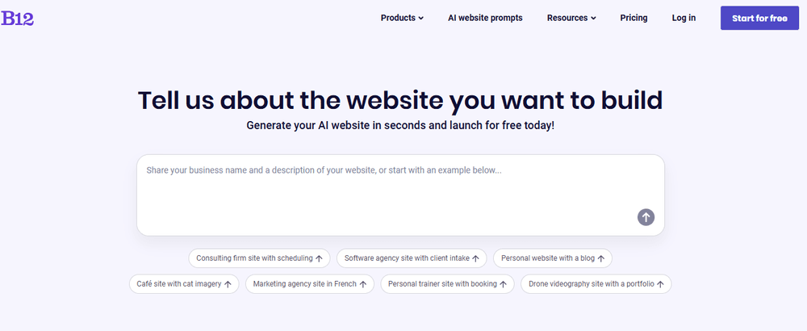Click the B12 logo
This screenshot has height=331, width=807.
pos(18,18)
